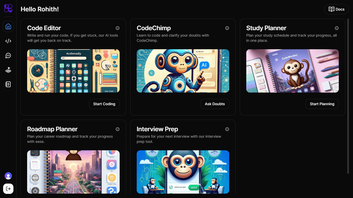The width and height of the screenshot is (353, 198).
Task: Click the CodeChimp robot monkey image
Action: click(183, 71)
